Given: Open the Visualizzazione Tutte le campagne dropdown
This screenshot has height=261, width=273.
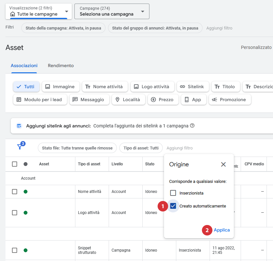Looking at the screenshot, I should [38, 11].
